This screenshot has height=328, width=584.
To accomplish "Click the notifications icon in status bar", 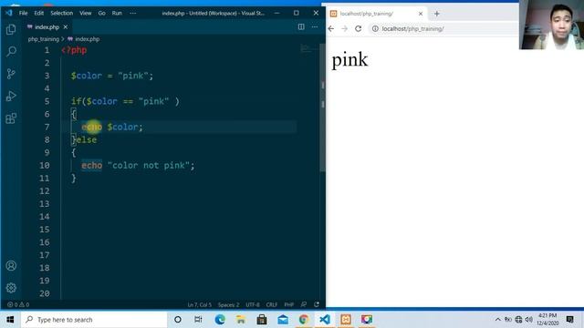I will 317,304.
